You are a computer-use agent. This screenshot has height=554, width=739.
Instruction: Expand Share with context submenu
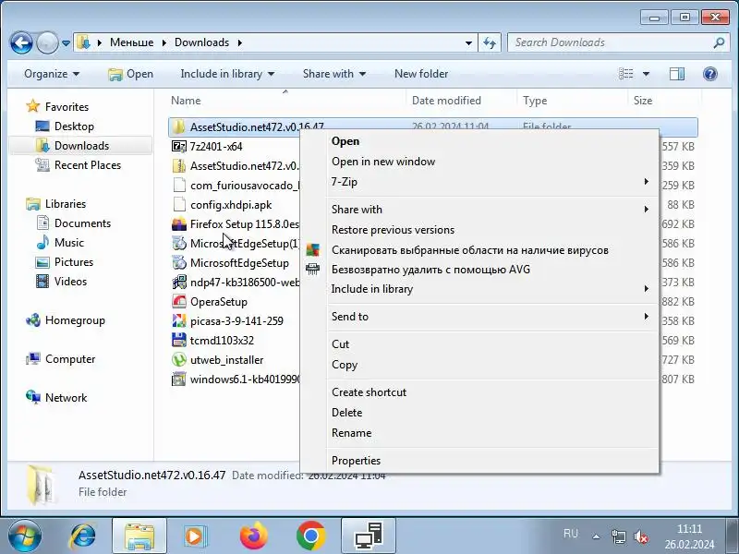[x=479, y=210]
